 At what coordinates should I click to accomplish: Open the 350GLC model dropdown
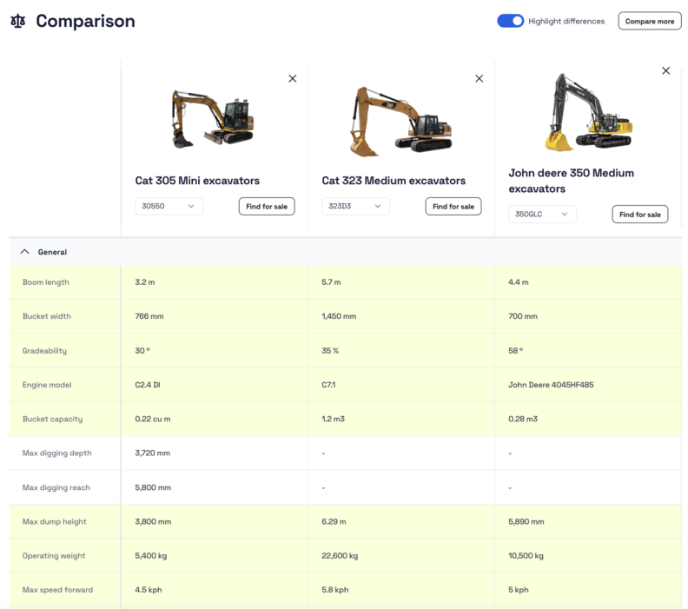[542, 214]
